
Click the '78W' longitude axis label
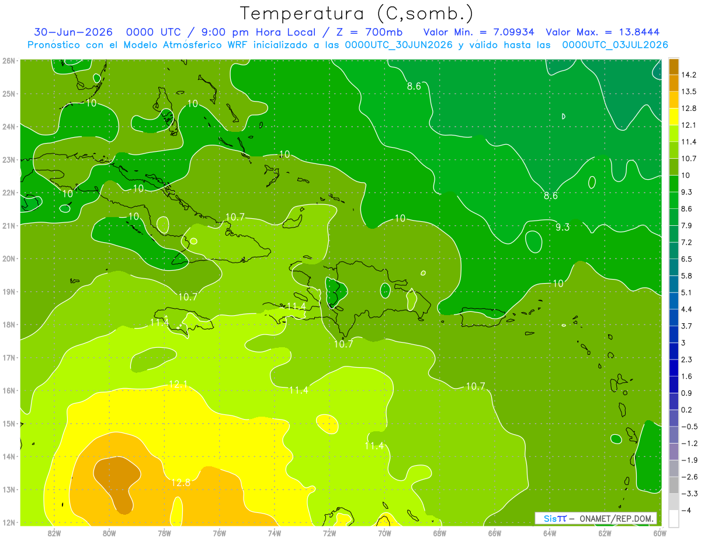(164, 533)
